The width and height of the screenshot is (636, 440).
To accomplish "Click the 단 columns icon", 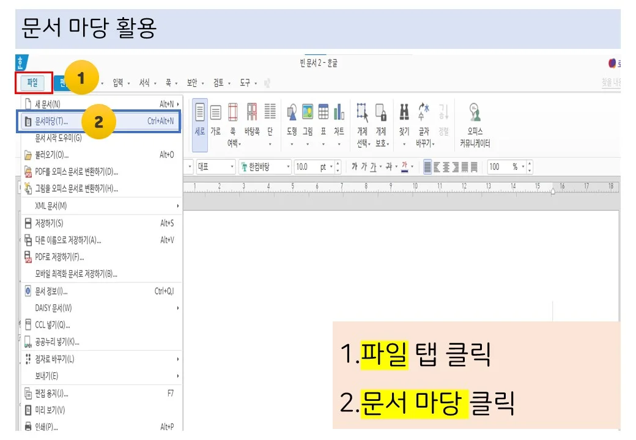I will tap(270, 124).
